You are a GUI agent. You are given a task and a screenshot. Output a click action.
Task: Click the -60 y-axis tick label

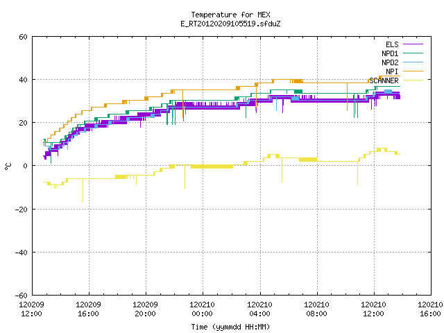tap(22, 296)
